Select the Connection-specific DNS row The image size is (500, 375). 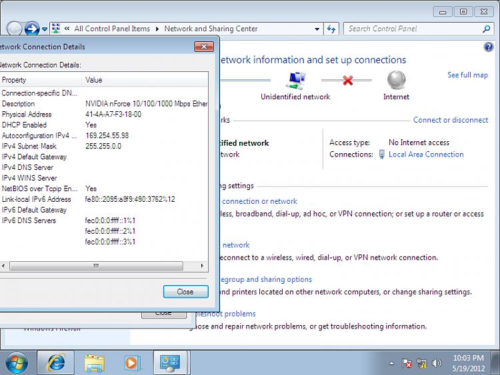(x=104, y=93)
